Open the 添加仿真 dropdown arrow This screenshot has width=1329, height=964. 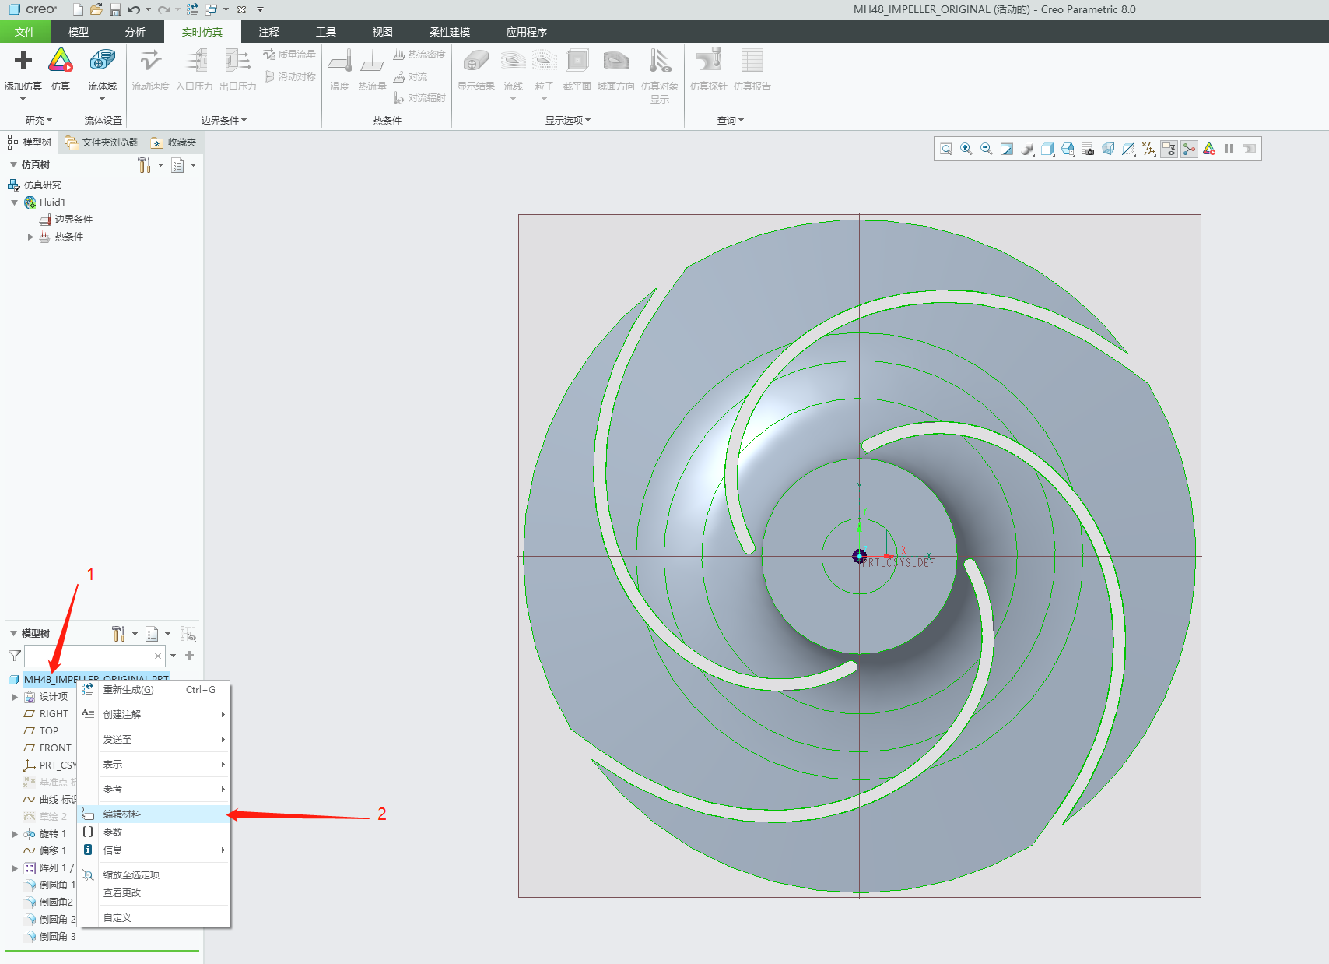pos(23,99)
